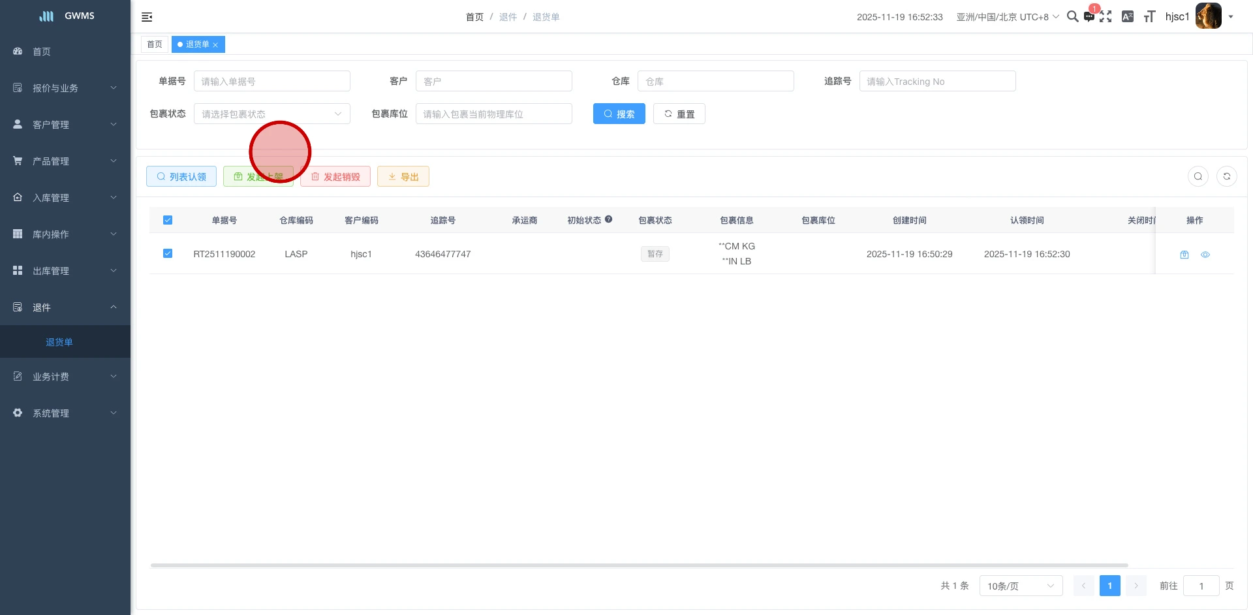Select 退货单 in the sidebar menu

59,341
